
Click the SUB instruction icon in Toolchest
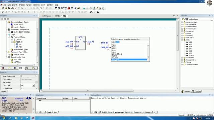pos(187,47)
